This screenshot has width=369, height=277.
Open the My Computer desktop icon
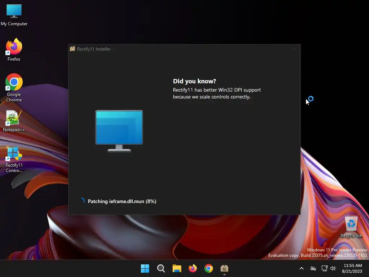point(14,14)
